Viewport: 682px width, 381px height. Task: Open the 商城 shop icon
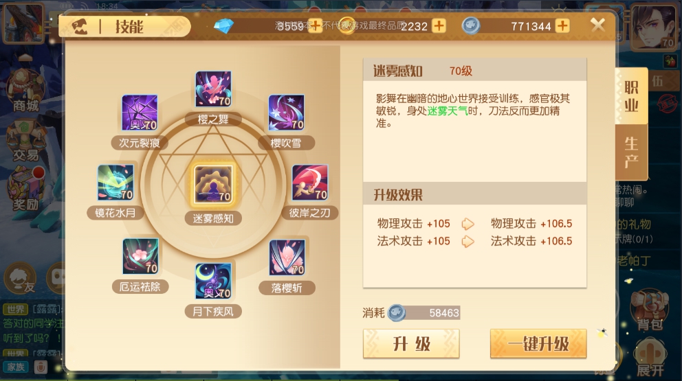[25, 91]
